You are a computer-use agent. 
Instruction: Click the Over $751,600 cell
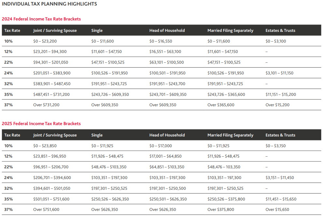(x=46, y=210)
